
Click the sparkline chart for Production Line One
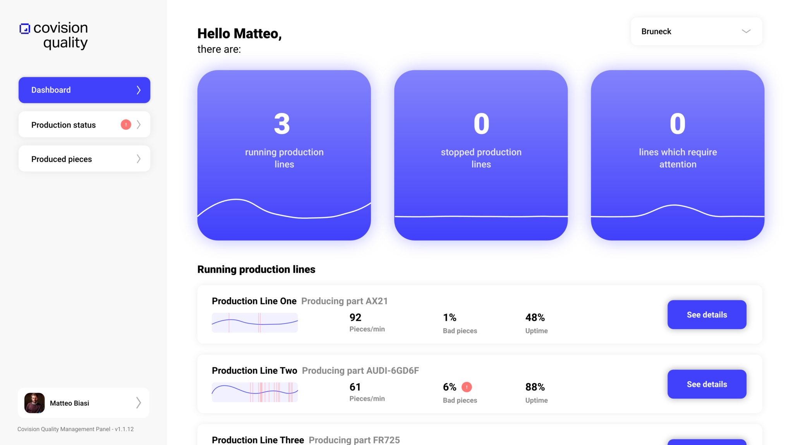[254, 322]
